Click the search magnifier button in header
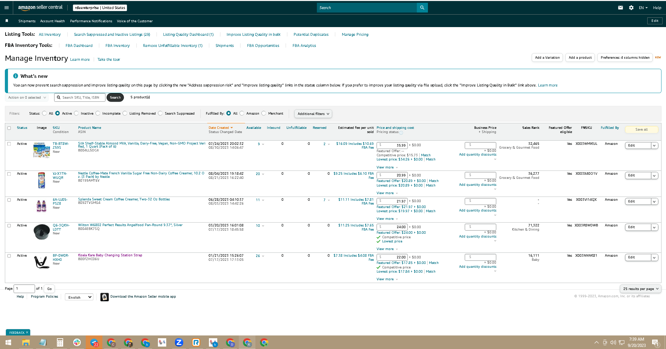Viewport: 666px width, 349px height. click(x=422, y=8)
